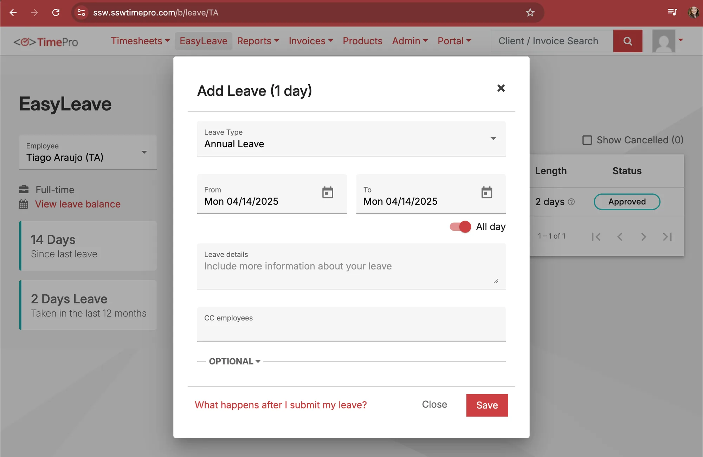Open What happens after I submit my leave link
This screenshot has width=703, height=457.
[x=280, y=405]
